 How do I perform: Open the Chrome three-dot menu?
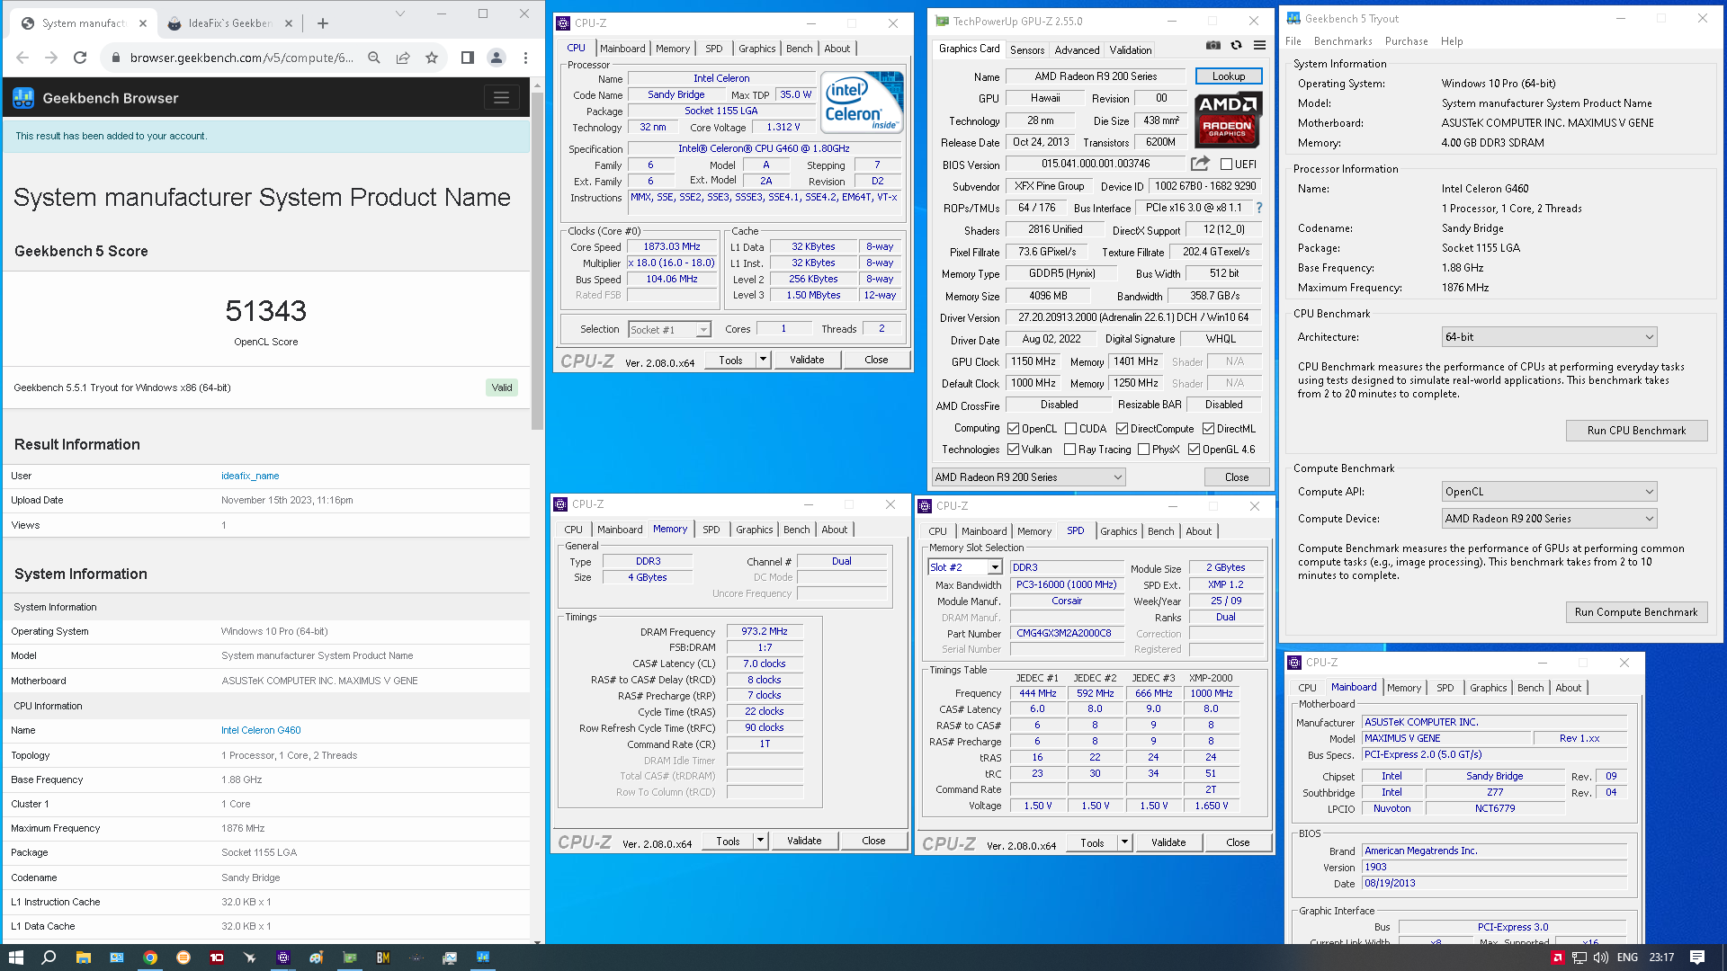tap(525, 58)
